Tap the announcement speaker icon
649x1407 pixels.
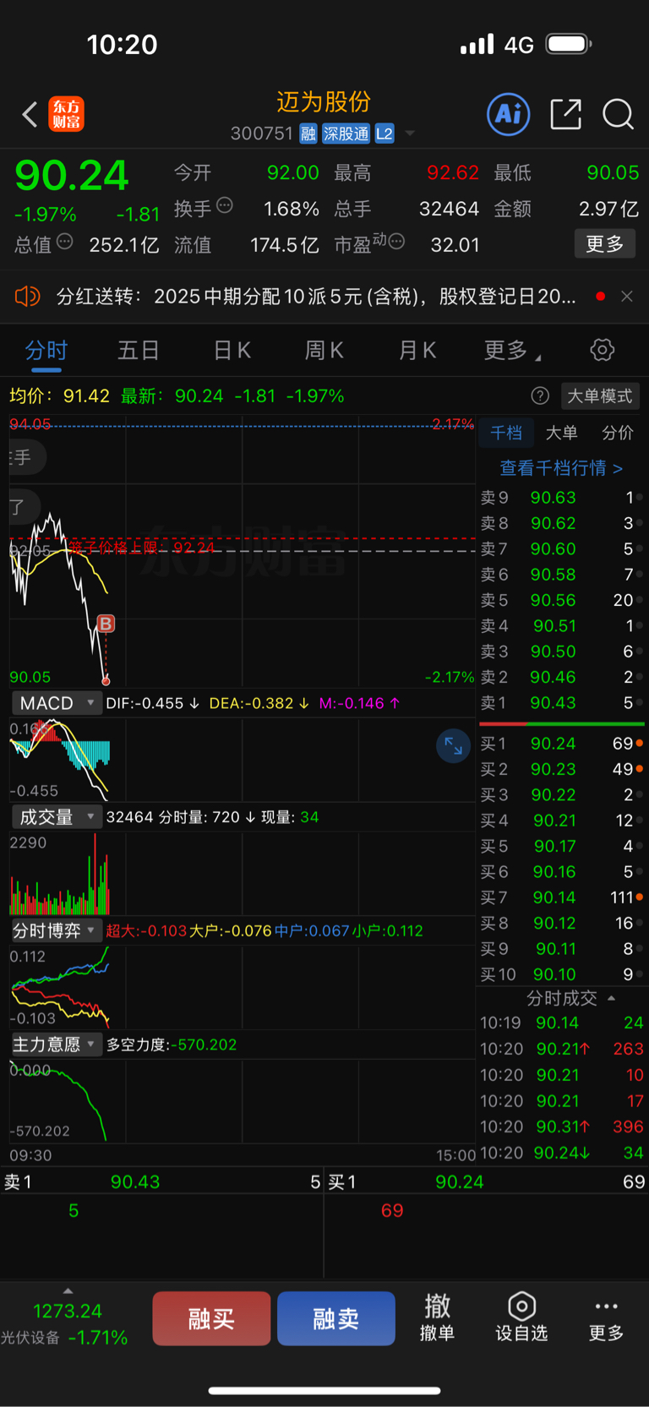coord(28,297)
